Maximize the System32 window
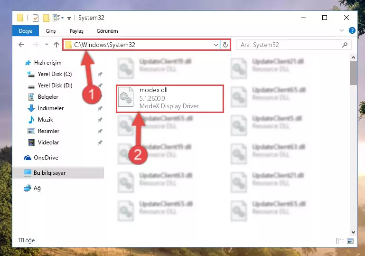Screen dimensions: 365x256 point(325,18)
